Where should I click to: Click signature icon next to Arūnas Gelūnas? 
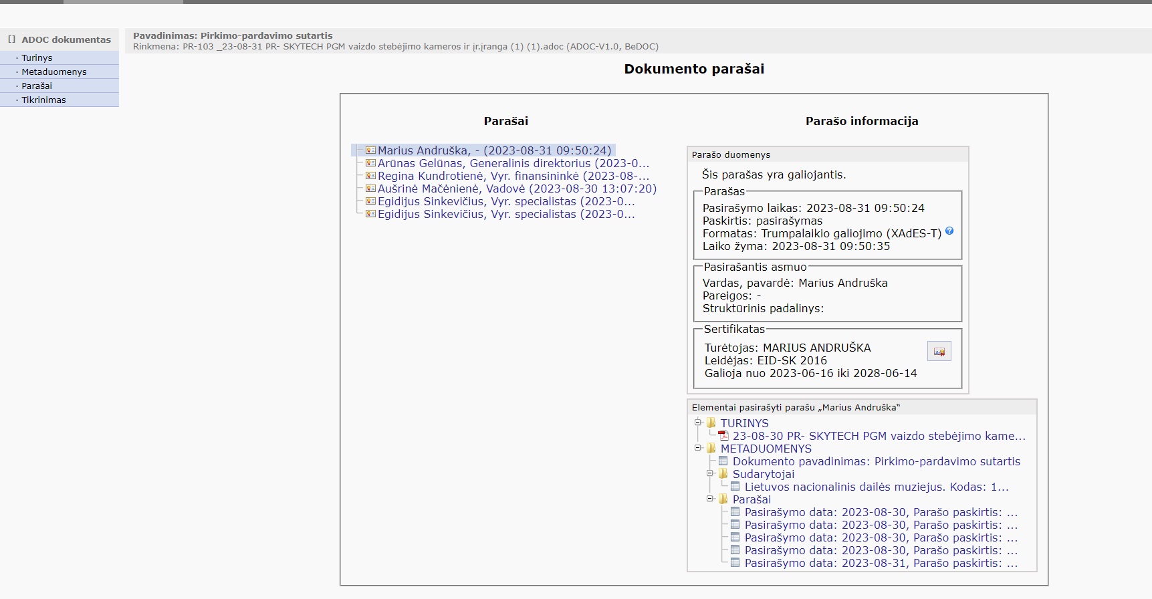(x=370, y=163)
